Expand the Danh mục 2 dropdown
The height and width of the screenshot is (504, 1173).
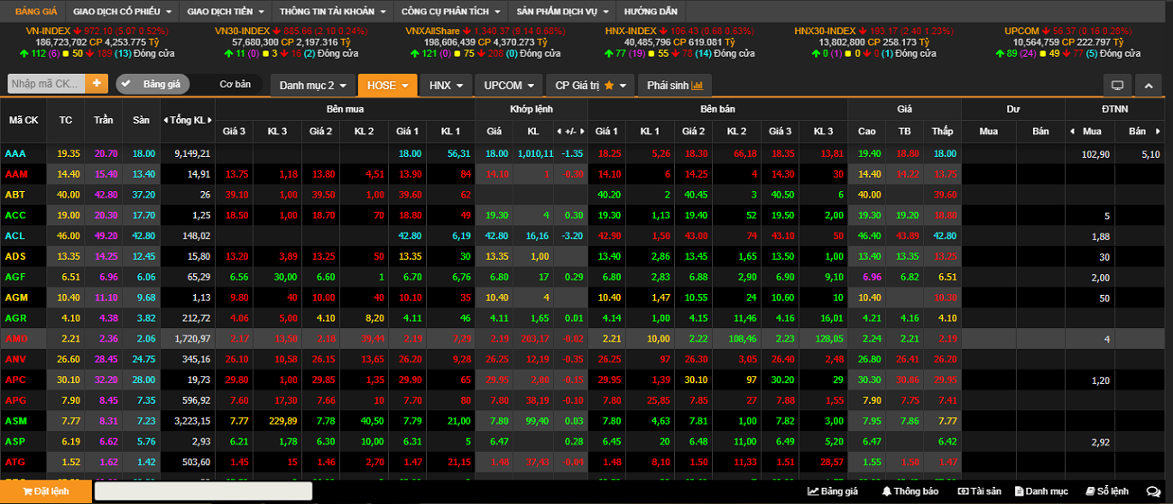(x=312, y=85)
